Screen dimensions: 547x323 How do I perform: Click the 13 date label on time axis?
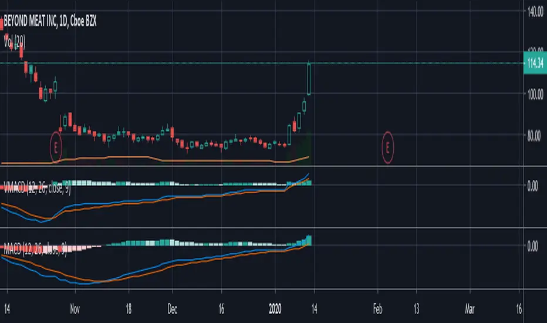coord(416,309)
